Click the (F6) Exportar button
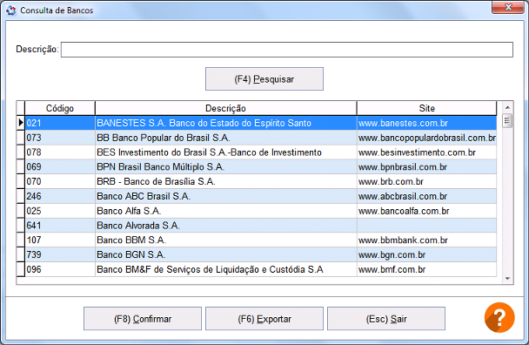The image size is (529, 345). pyautogui.click(x=264, y=319)
